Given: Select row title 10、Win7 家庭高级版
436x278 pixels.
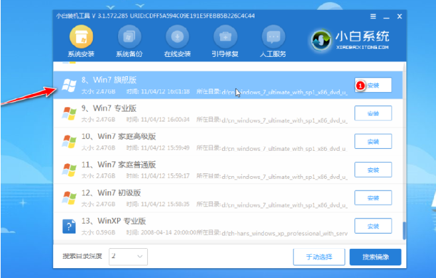Looking at the screenshot, I should tap(119, 136).
